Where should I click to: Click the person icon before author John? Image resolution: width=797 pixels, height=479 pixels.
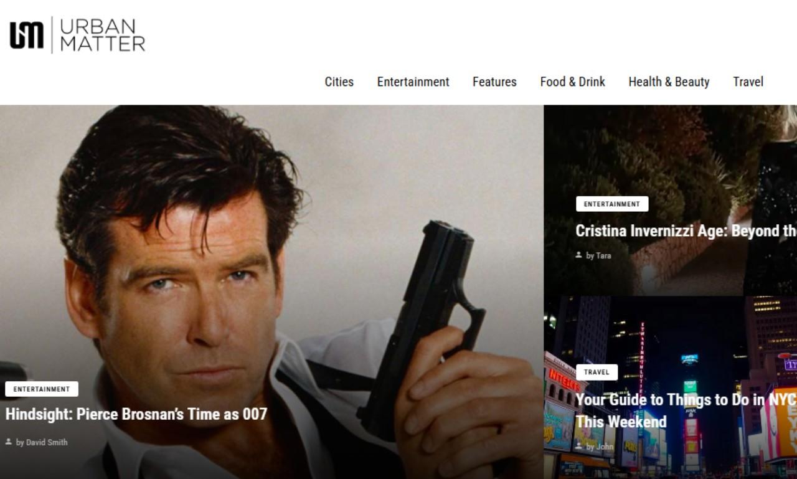[x=579, y=447]
